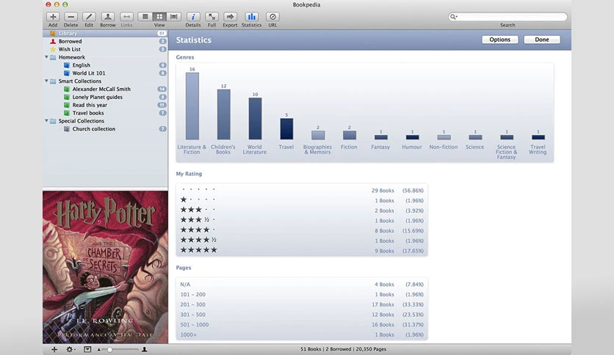Click the World Lit 101 book icon
The height and width of the screenshot is (355, 614).
[67, 73]
